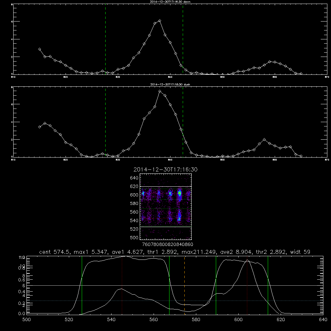Click y-axis label "560" beside heatmap
331x331 pixels.
pos(134,212)
